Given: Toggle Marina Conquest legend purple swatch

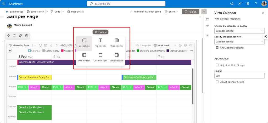Looking at the screenshot, I should [168, 51].
